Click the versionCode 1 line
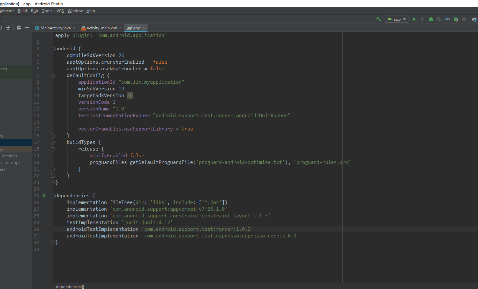Screen dimensions: 478x289 pos(97,102)
